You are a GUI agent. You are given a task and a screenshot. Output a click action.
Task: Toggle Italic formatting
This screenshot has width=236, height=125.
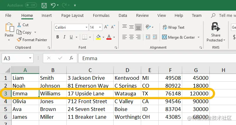point(64,37)
